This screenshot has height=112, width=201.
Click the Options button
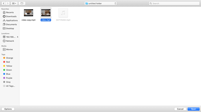click(x=8, y=109)
